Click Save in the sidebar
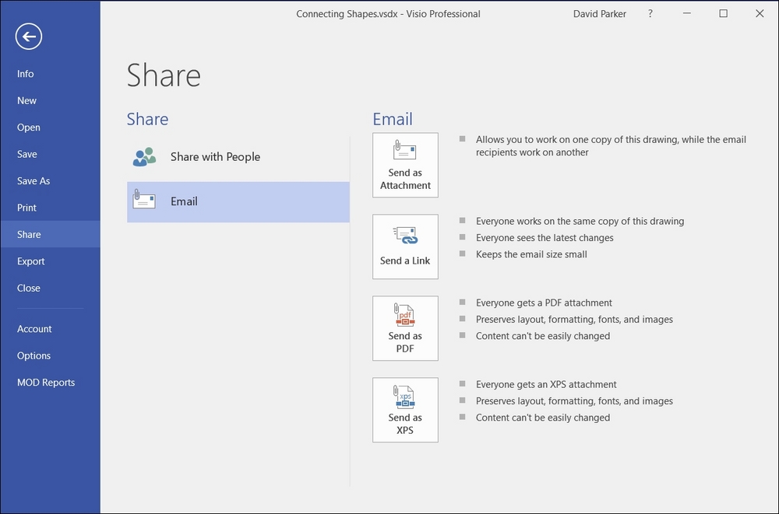779x514 pixels. click(50, 154)
